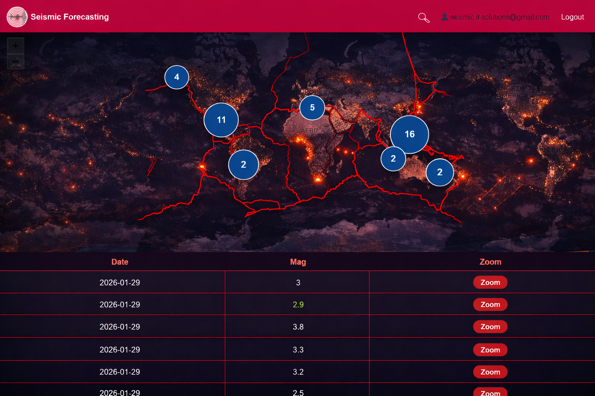The image size is (595, 396).
Task: Select the green magnitude 2.9 value
Action: point(298,304)
